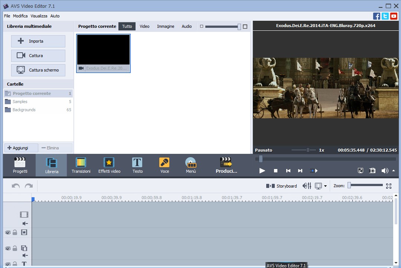Screen dimensions: 401x268
Task: Select the video effects track icon
Action: pyautogui.click(x=24, y=232)
